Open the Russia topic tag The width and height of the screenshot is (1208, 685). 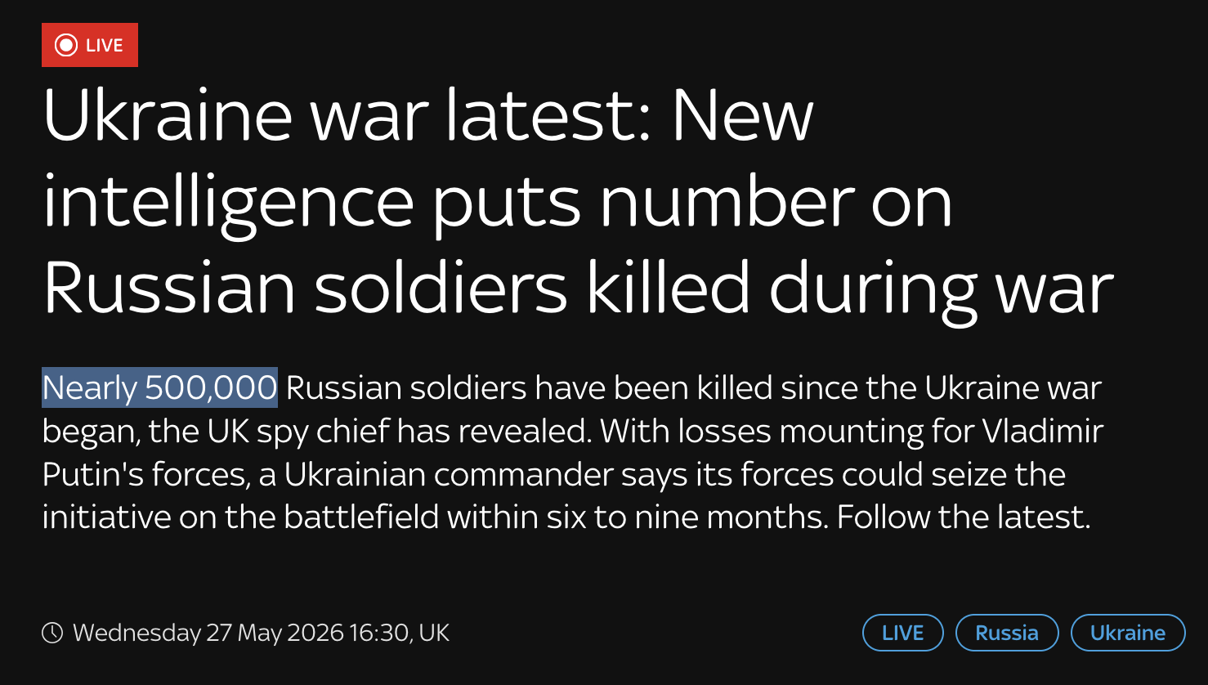[x=1007, y=633]
